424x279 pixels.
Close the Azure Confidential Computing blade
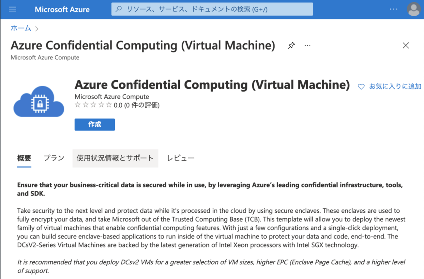coord(406,45)
